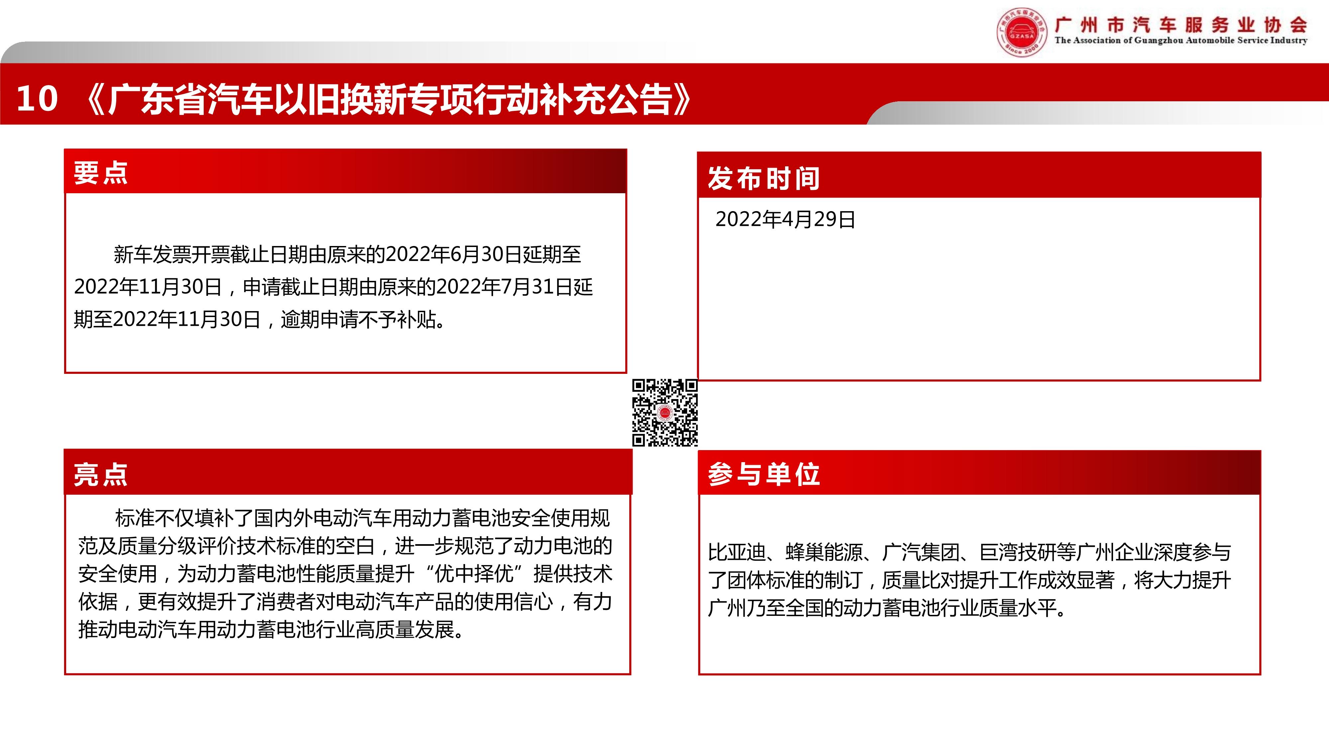Click the line starting 比亚迪、蜂巢能源、广汽集团

coord(970,553)
